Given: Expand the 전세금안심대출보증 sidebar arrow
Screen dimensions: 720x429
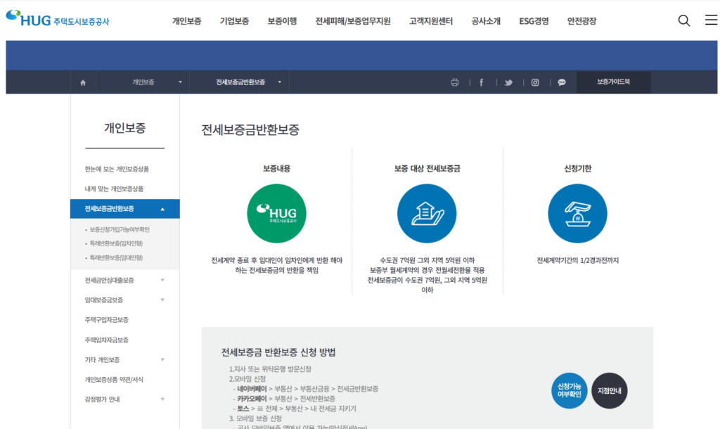Looking at the screenshot, I should pos(162,280).
